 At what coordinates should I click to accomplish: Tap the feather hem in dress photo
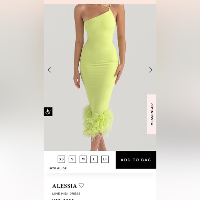98,122
